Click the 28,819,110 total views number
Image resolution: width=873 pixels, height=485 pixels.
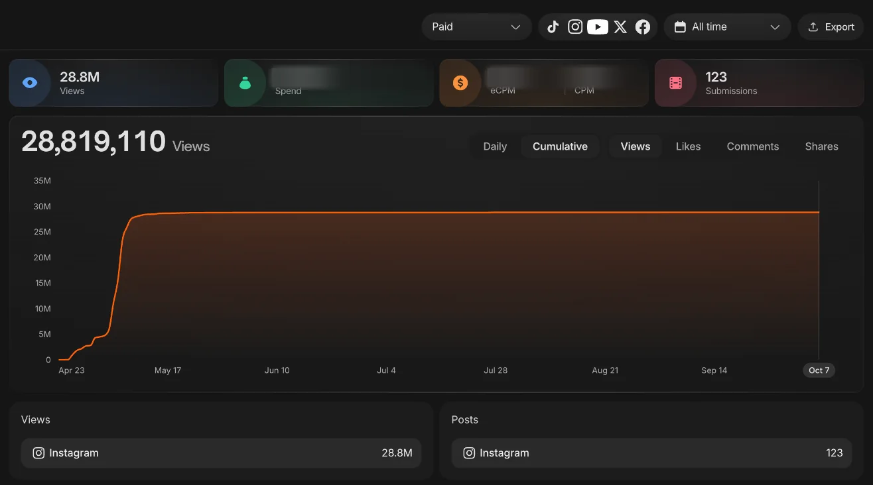tap(94, 142)
